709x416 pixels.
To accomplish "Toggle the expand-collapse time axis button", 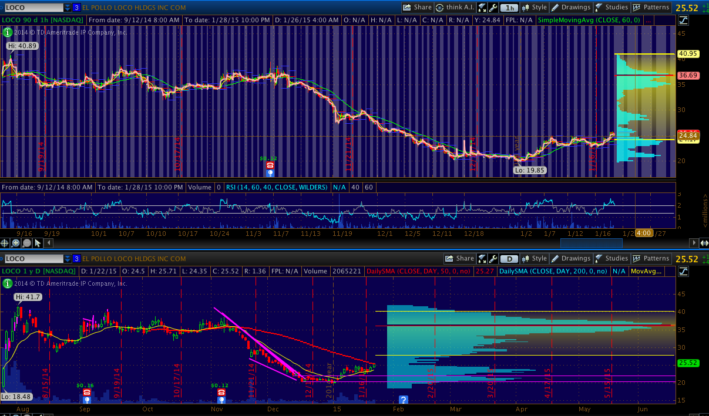I will pos(704,243).
